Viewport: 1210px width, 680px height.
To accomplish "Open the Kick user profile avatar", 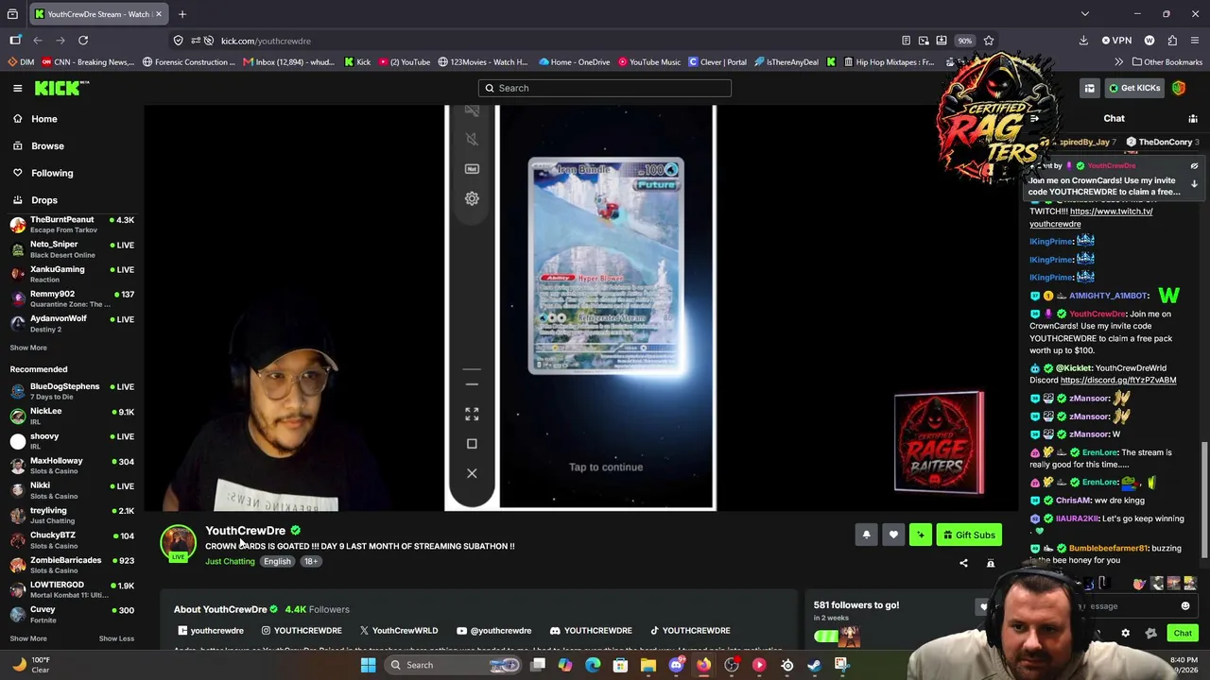I will coord(1179,88).
